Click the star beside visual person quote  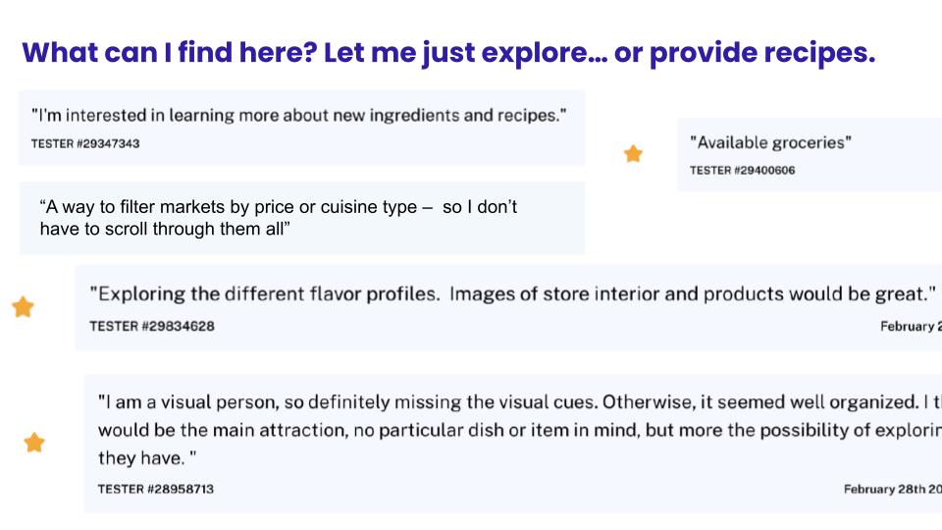tap(34, 443)
